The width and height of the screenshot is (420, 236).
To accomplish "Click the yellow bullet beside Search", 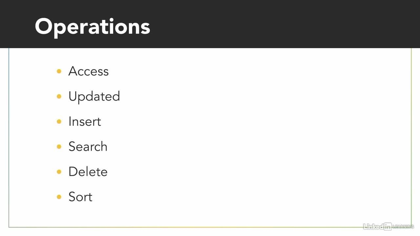I will (x=59, y=147).
